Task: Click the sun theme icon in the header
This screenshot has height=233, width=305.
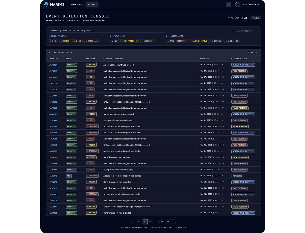Action: pos(229,4)
